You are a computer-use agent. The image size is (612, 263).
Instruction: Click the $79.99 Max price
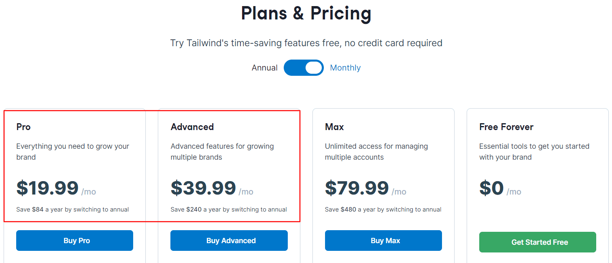[357, 188]
